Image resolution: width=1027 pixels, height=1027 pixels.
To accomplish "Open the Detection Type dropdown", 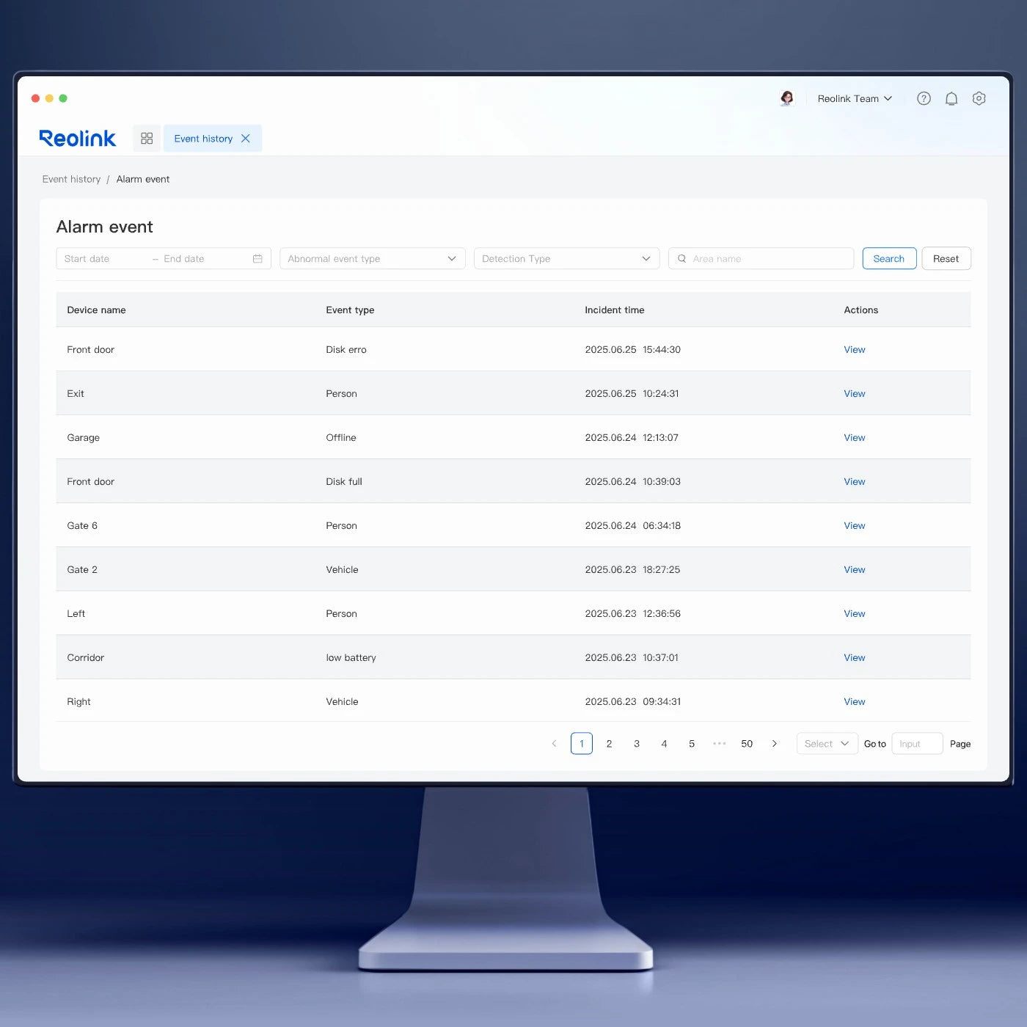I will (x=566, y=259).
